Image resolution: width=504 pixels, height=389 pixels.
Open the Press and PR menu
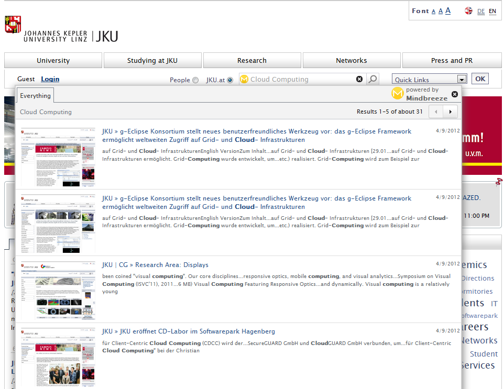click(452, 60)
